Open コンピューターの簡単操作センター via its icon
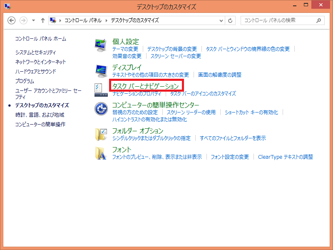 pos(101,109)
